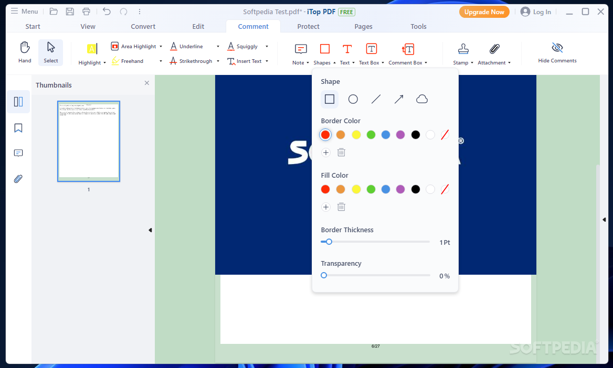Screen dimensions: 613x368
Task: Open the Protect tab
Action: click(x=309, y=27)
